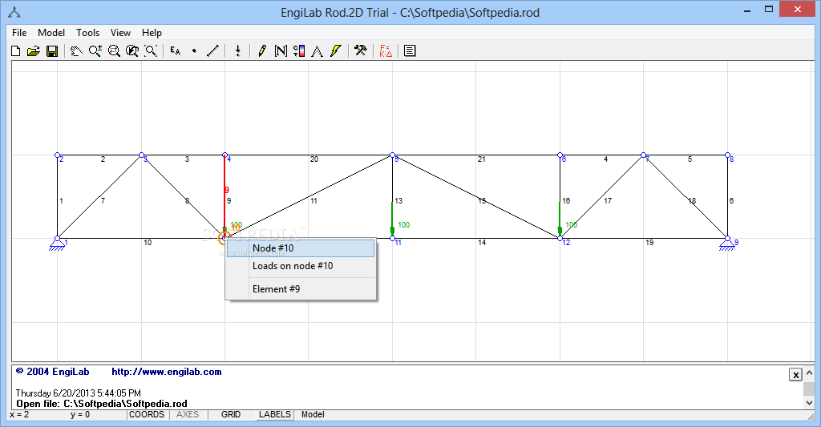Toggle the GRID status bar button
Viewport: 821px width, 427px height.
point(231,414)
